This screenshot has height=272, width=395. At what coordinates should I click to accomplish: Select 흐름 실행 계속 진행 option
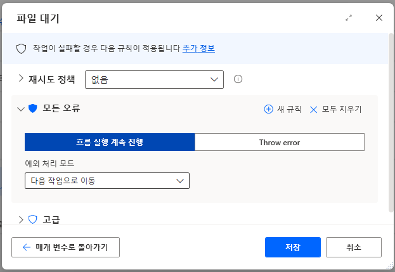[110, 142]
